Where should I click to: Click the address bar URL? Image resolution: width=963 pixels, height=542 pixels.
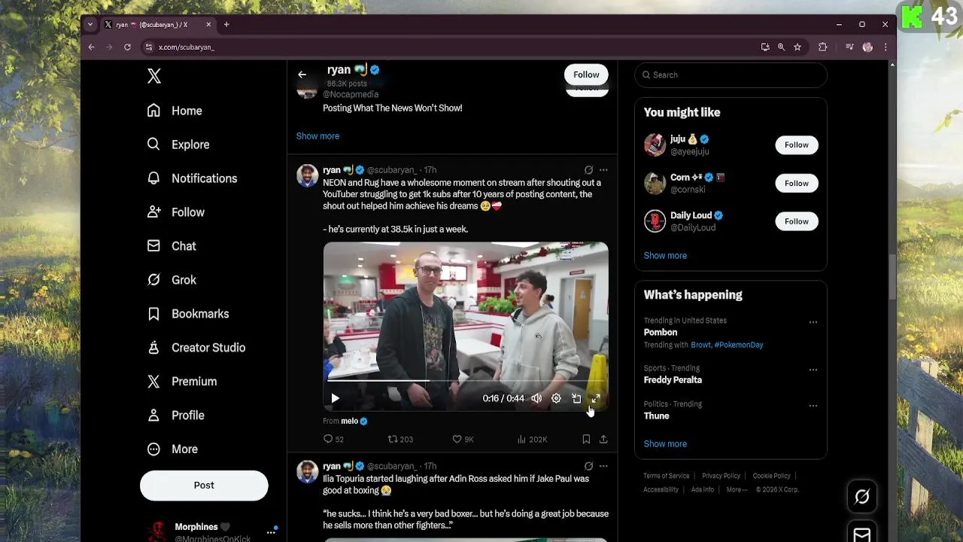(186, 47)
